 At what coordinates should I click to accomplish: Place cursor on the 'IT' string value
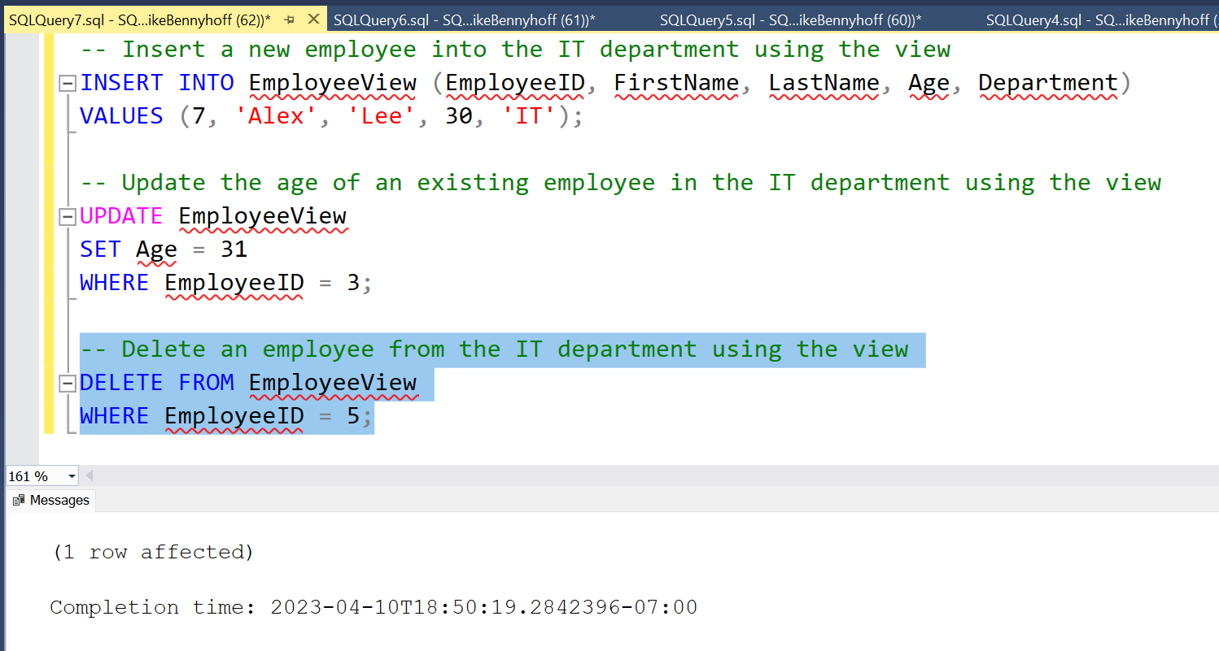[529, 116]
